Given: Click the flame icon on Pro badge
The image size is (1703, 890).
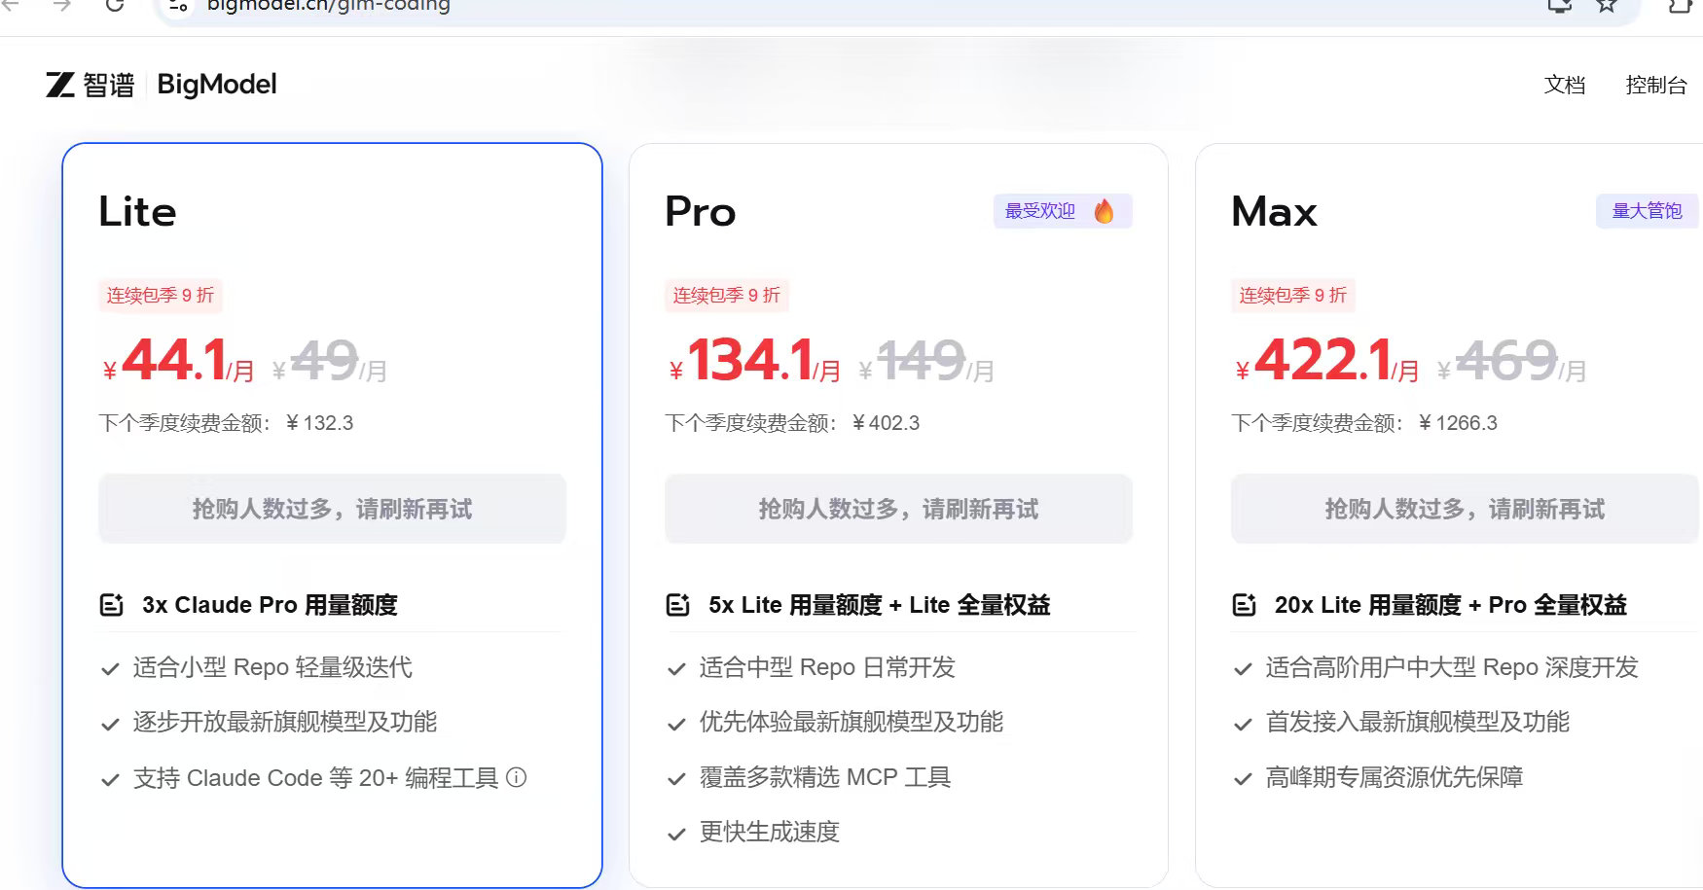Looking at the screenshot, I should click(1104, 211).
